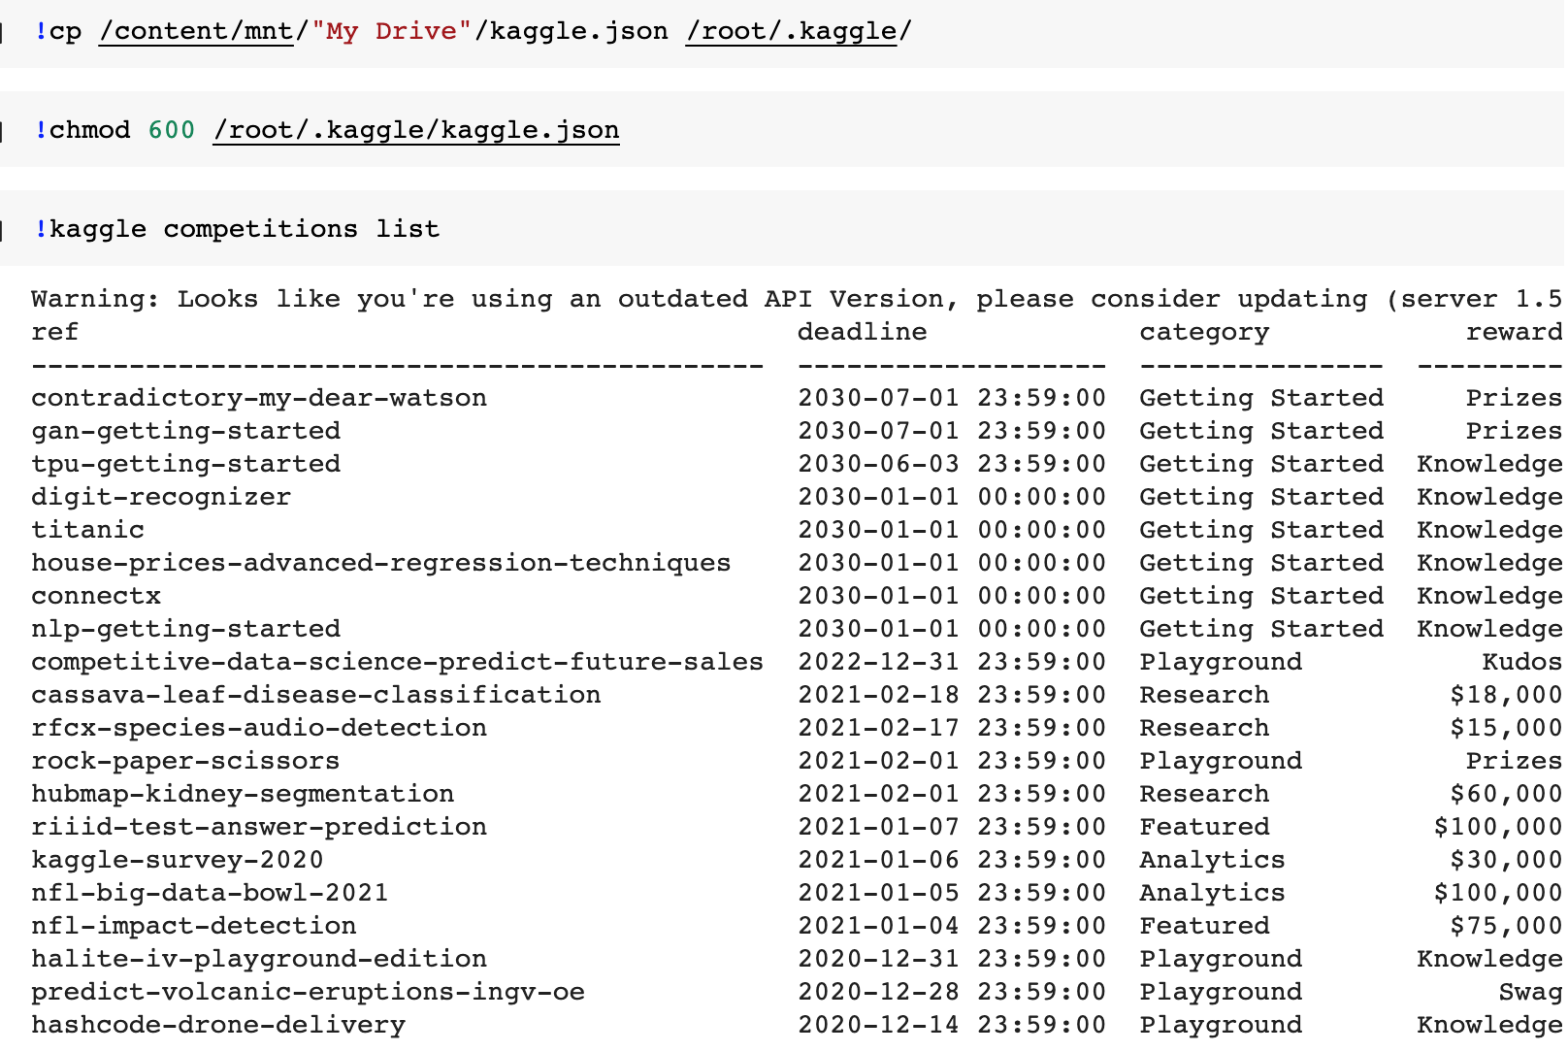The height and width of the screenshot is (1052, 1568).
Task: Click deadline 2021-01-06 23:59:00
Action: 952,860
